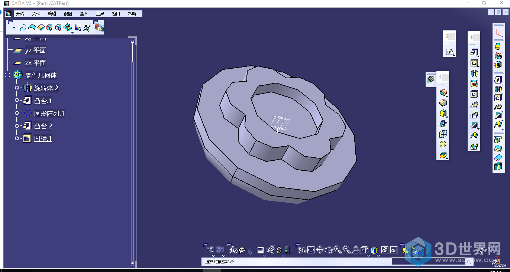The height and width of the screenshot is (272, 510).
Task: Select the 零件几何体 body node
Action: coord(41,75)
